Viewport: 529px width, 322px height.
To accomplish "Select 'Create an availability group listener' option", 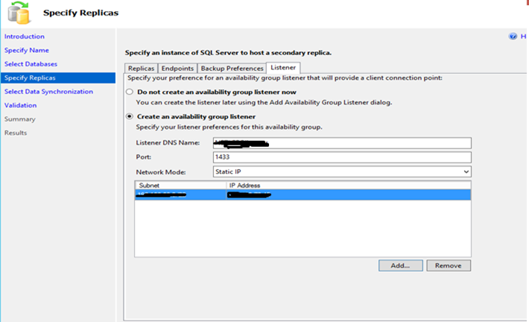I will pos(130,116).
